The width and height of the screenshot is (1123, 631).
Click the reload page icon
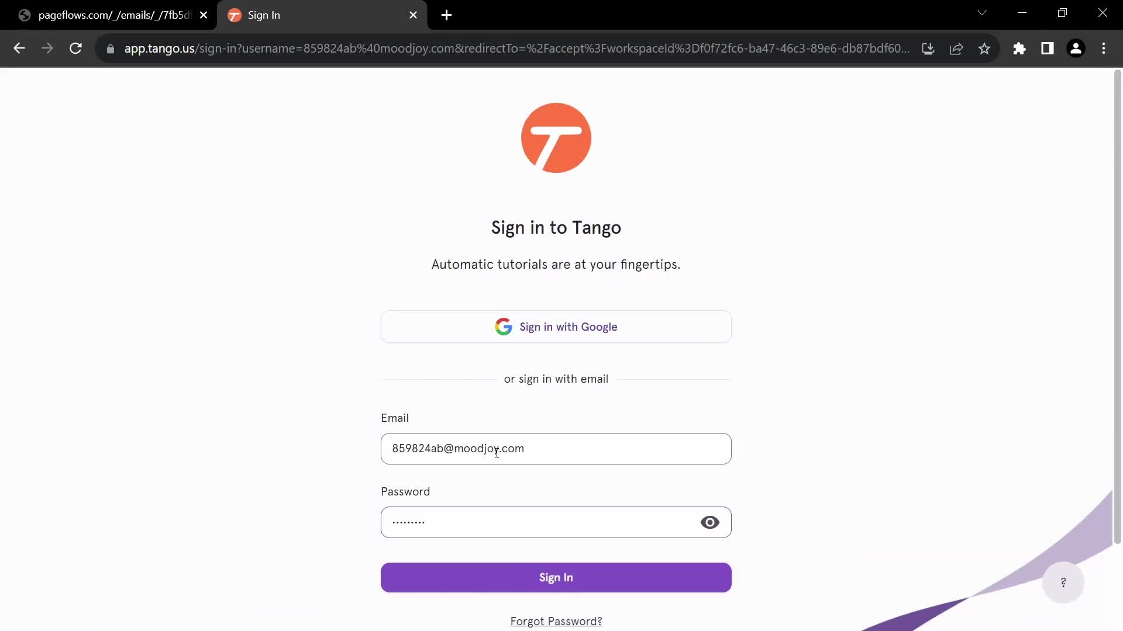75,48
